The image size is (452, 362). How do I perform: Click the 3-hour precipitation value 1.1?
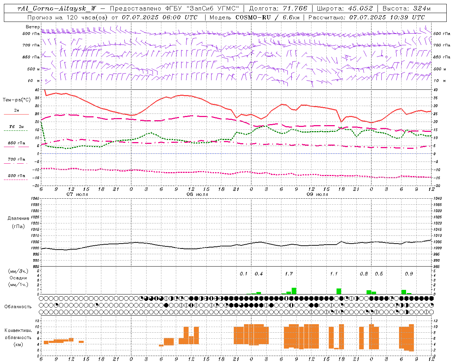pyautogui.click(x=334, y=274)
